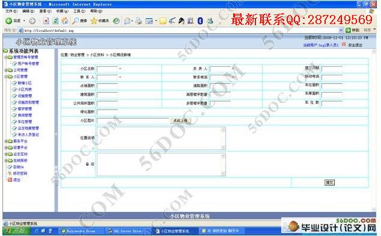This screenshot has width=381, height=236.
Task: Focus the 车位数 input field
Action: [332, 104]
